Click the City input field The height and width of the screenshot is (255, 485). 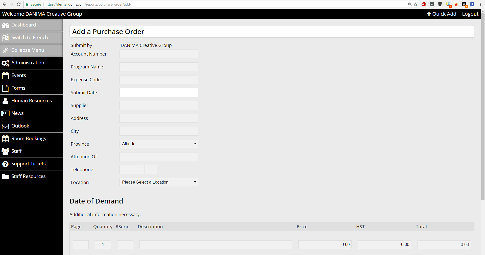tap(159, 131)
